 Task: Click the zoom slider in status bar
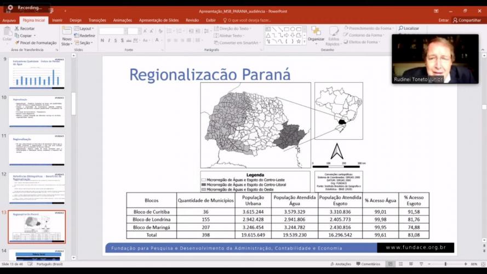coord(444,264)
